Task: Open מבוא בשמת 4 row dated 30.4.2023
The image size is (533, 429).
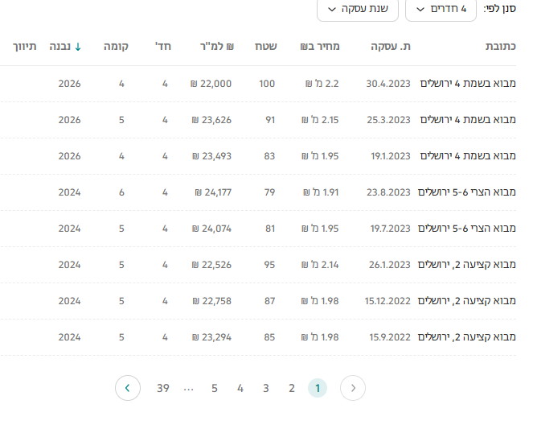Action: coord(468,84)
